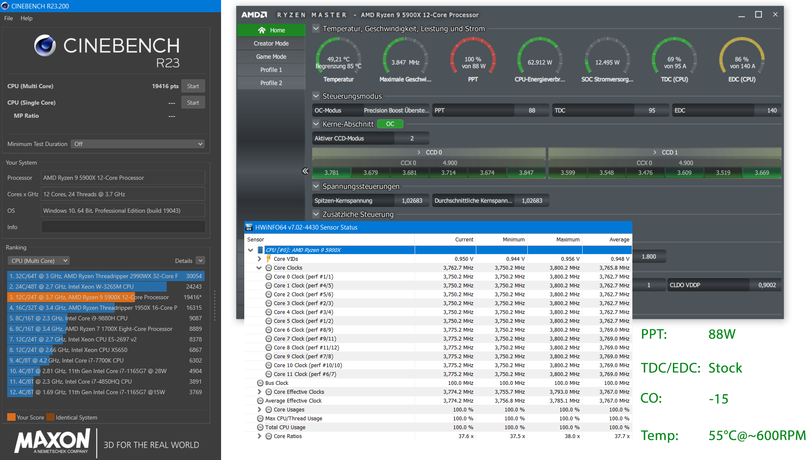Expand the CCD 0 core group arrow
Image resolution: width=810 pixels, height=460 pixels.
pyautogui.click(x=419, y=152)
